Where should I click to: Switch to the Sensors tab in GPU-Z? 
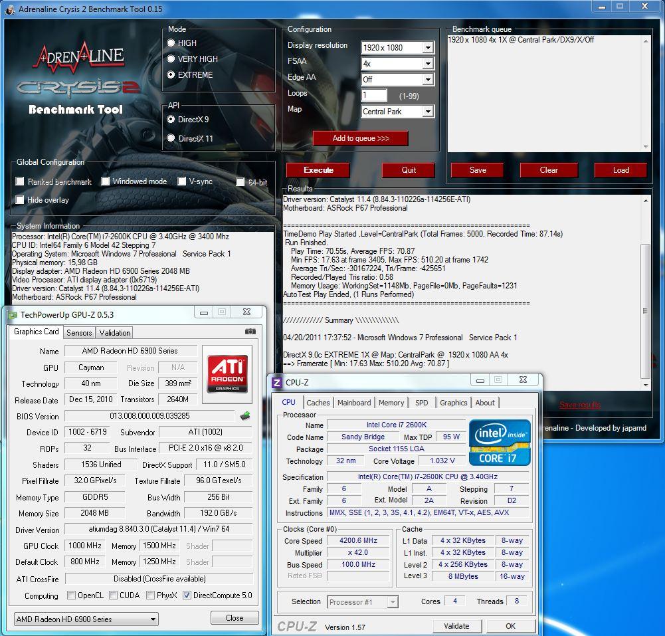click(80, 332)
